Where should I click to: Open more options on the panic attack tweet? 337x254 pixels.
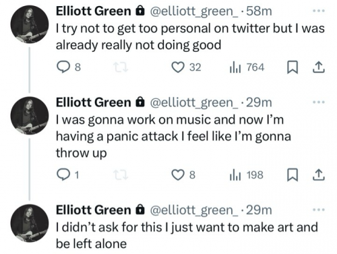coord(319,102)
